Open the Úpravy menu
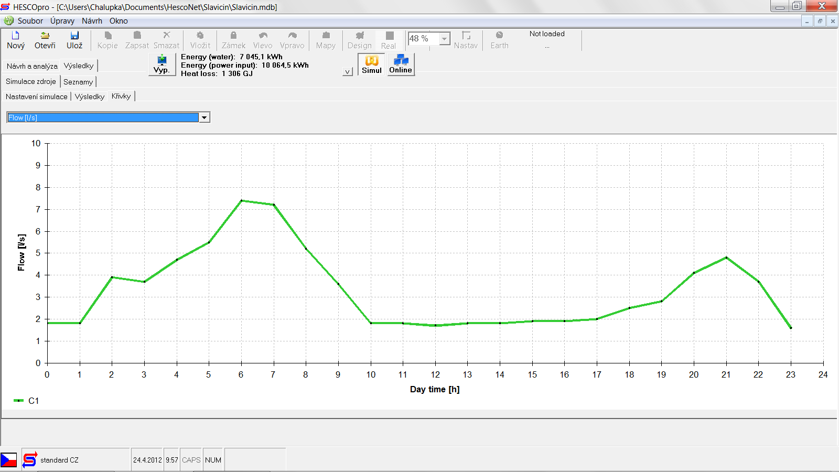 [x=62, y=21]
